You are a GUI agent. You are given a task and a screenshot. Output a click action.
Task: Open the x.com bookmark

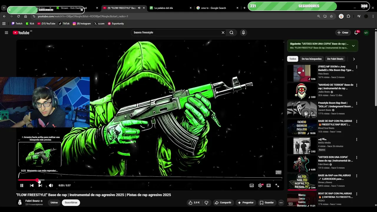99,24
